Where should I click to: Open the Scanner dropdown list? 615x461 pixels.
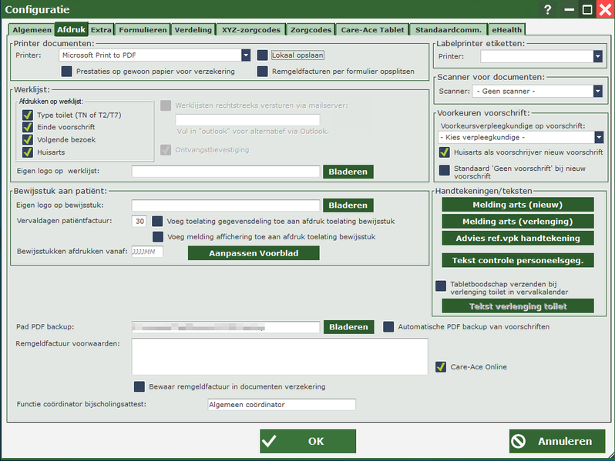click(597, 91)
